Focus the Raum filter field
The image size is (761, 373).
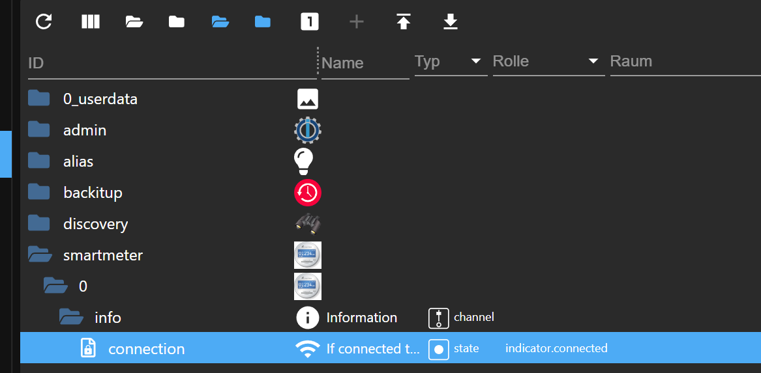click(685, 62)
